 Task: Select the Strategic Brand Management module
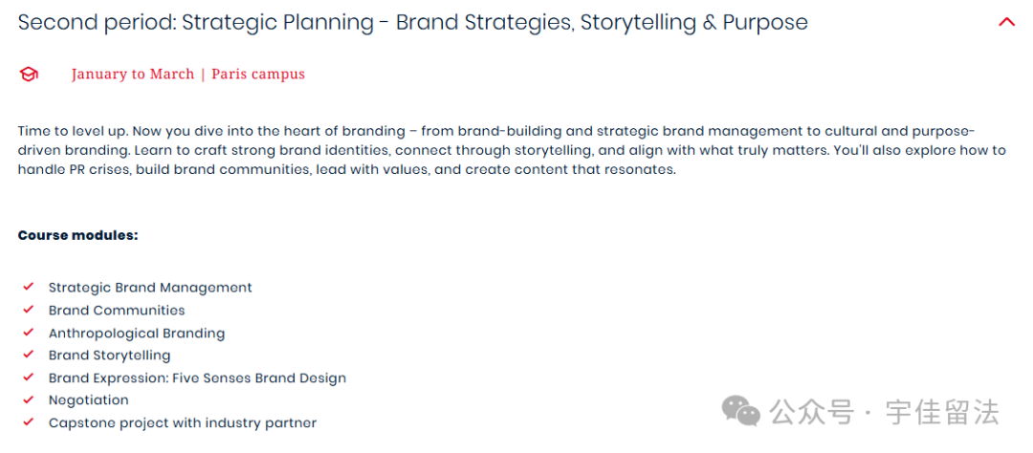click(150, 288)
